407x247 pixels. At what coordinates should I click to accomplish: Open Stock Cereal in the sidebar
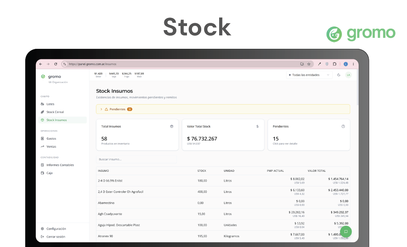[63, 112]
